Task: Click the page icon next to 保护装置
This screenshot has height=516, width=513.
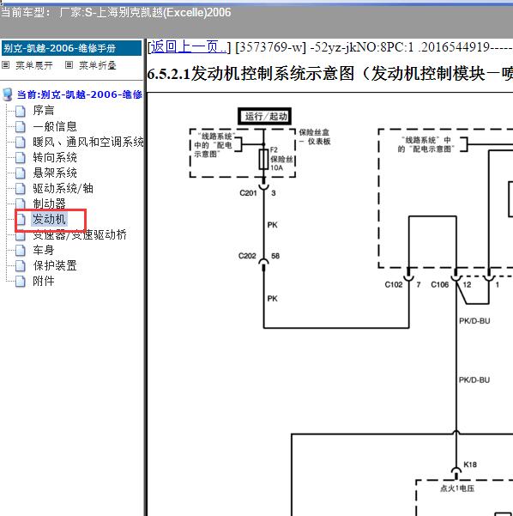Action: [x=21, y=265]
